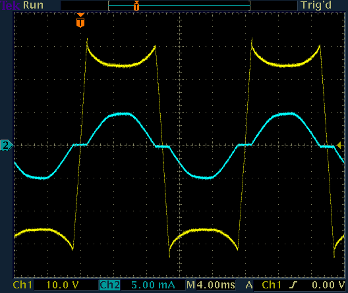This screenshot has width=348, height=293.
Task: Select the channel 2 ground reference marker
Action: 7,146
